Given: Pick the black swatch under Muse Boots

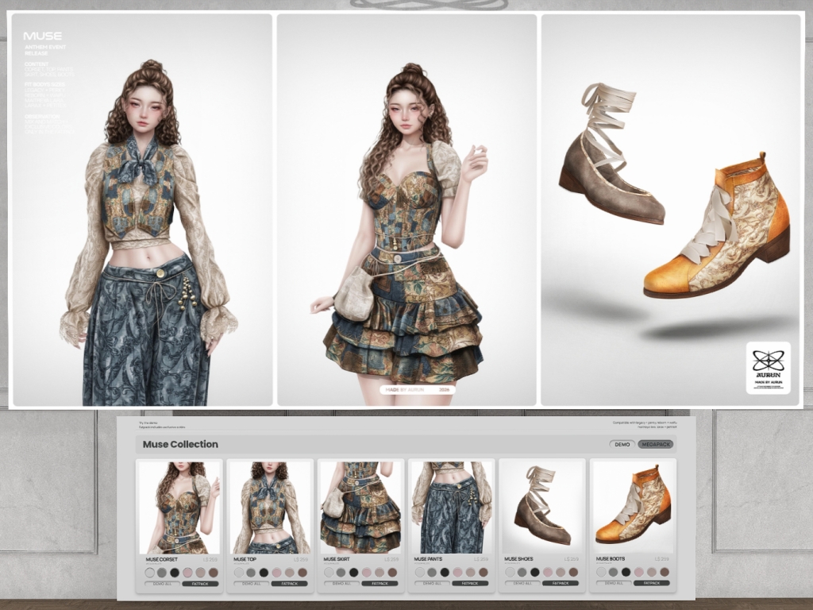Looking at the screenshot, I should pyautogui.click(x=627, y=572).
